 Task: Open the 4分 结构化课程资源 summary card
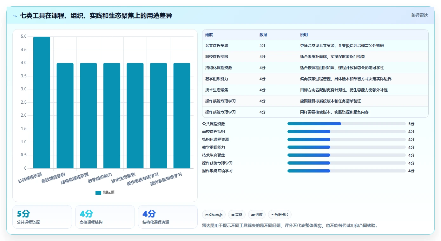click(x=168, y=217)
